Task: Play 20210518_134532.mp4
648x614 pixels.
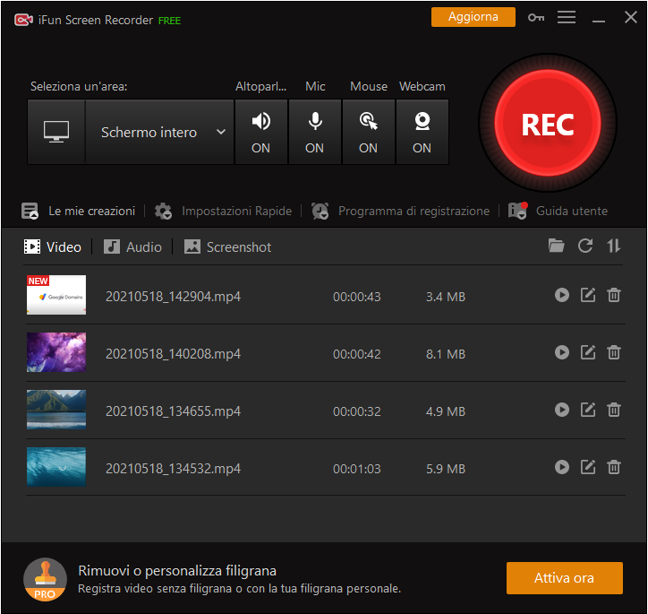Action: pos(561,467)
